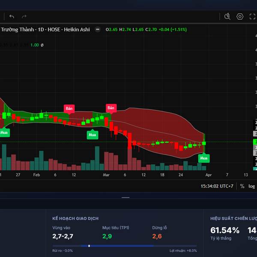Click the change +0.04 (+1.51%) value
Screen dimensions: 257x257
point(173,30)
